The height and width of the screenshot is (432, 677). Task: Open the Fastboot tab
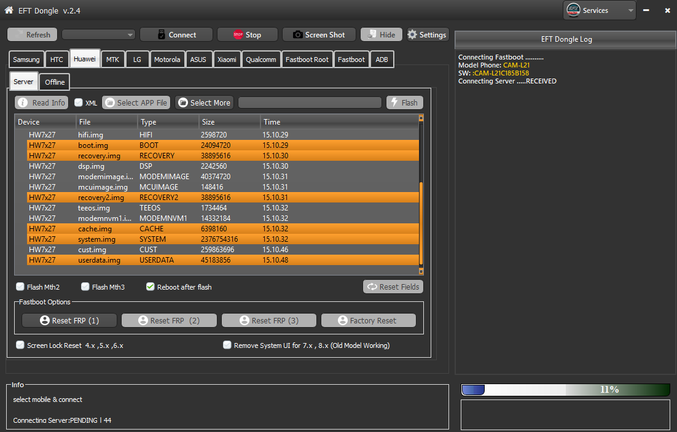point(351,60)
